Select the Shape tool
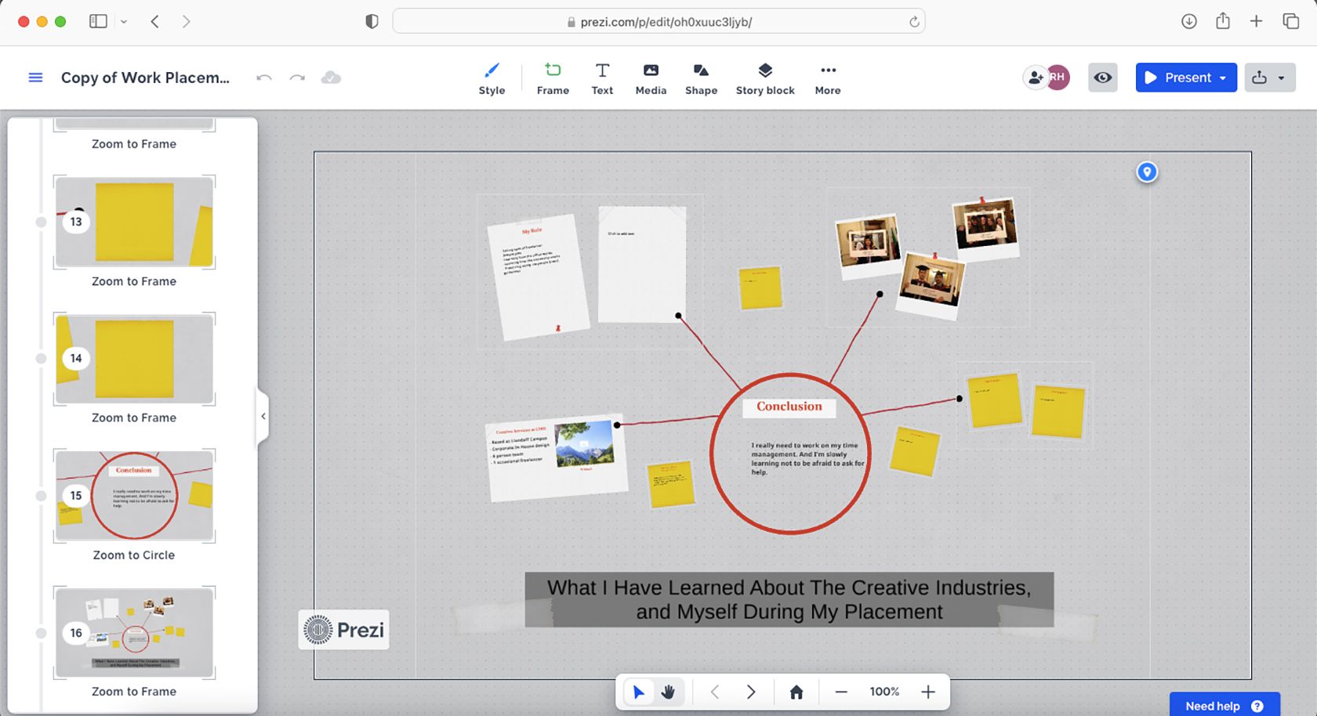Image resolution: width=1317 pixels, height=716 pixels. pyautogui.click(x=701, y=78)
